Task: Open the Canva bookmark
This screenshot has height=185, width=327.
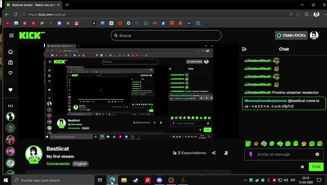Action: 103,23
